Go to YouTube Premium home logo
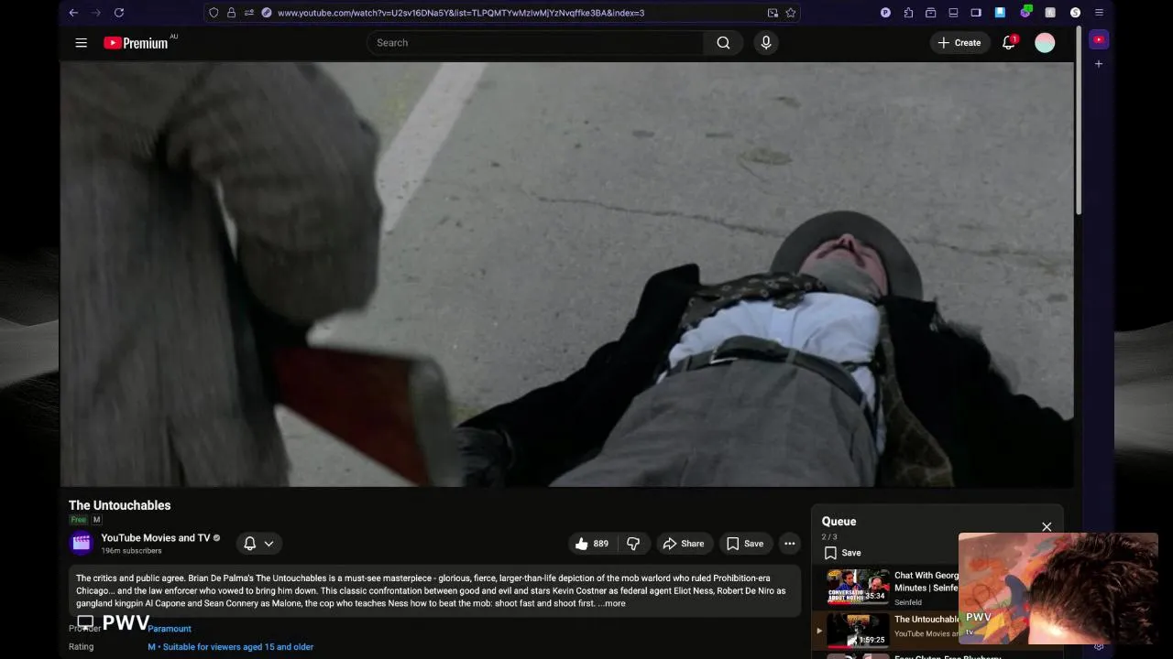Image resolution: width=1173 pixels, height=659 pixels. (x=136, y=43)
